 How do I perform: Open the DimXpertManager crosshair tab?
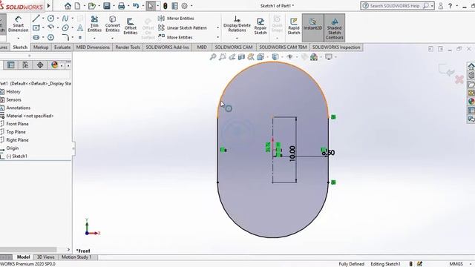[x=40, y=65]
